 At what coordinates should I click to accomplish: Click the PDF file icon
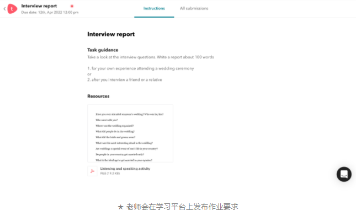[x=92, y=171]
